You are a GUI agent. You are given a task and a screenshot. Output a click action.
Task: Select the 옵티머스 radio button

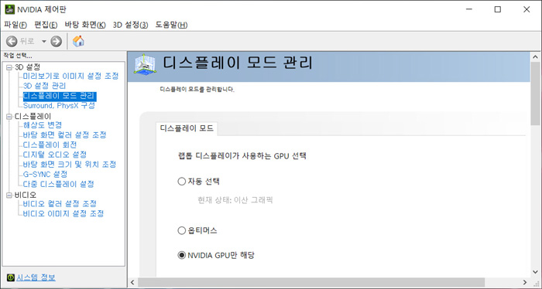(x=181, y=230)
